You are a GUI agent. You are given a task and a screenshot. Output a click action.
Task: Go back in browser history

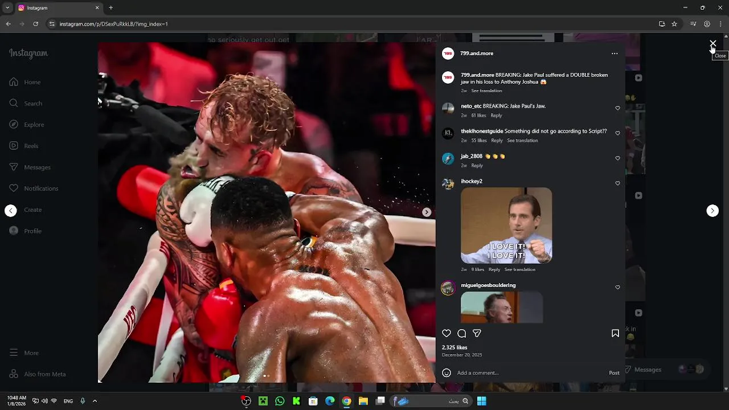tap(8, 24)
